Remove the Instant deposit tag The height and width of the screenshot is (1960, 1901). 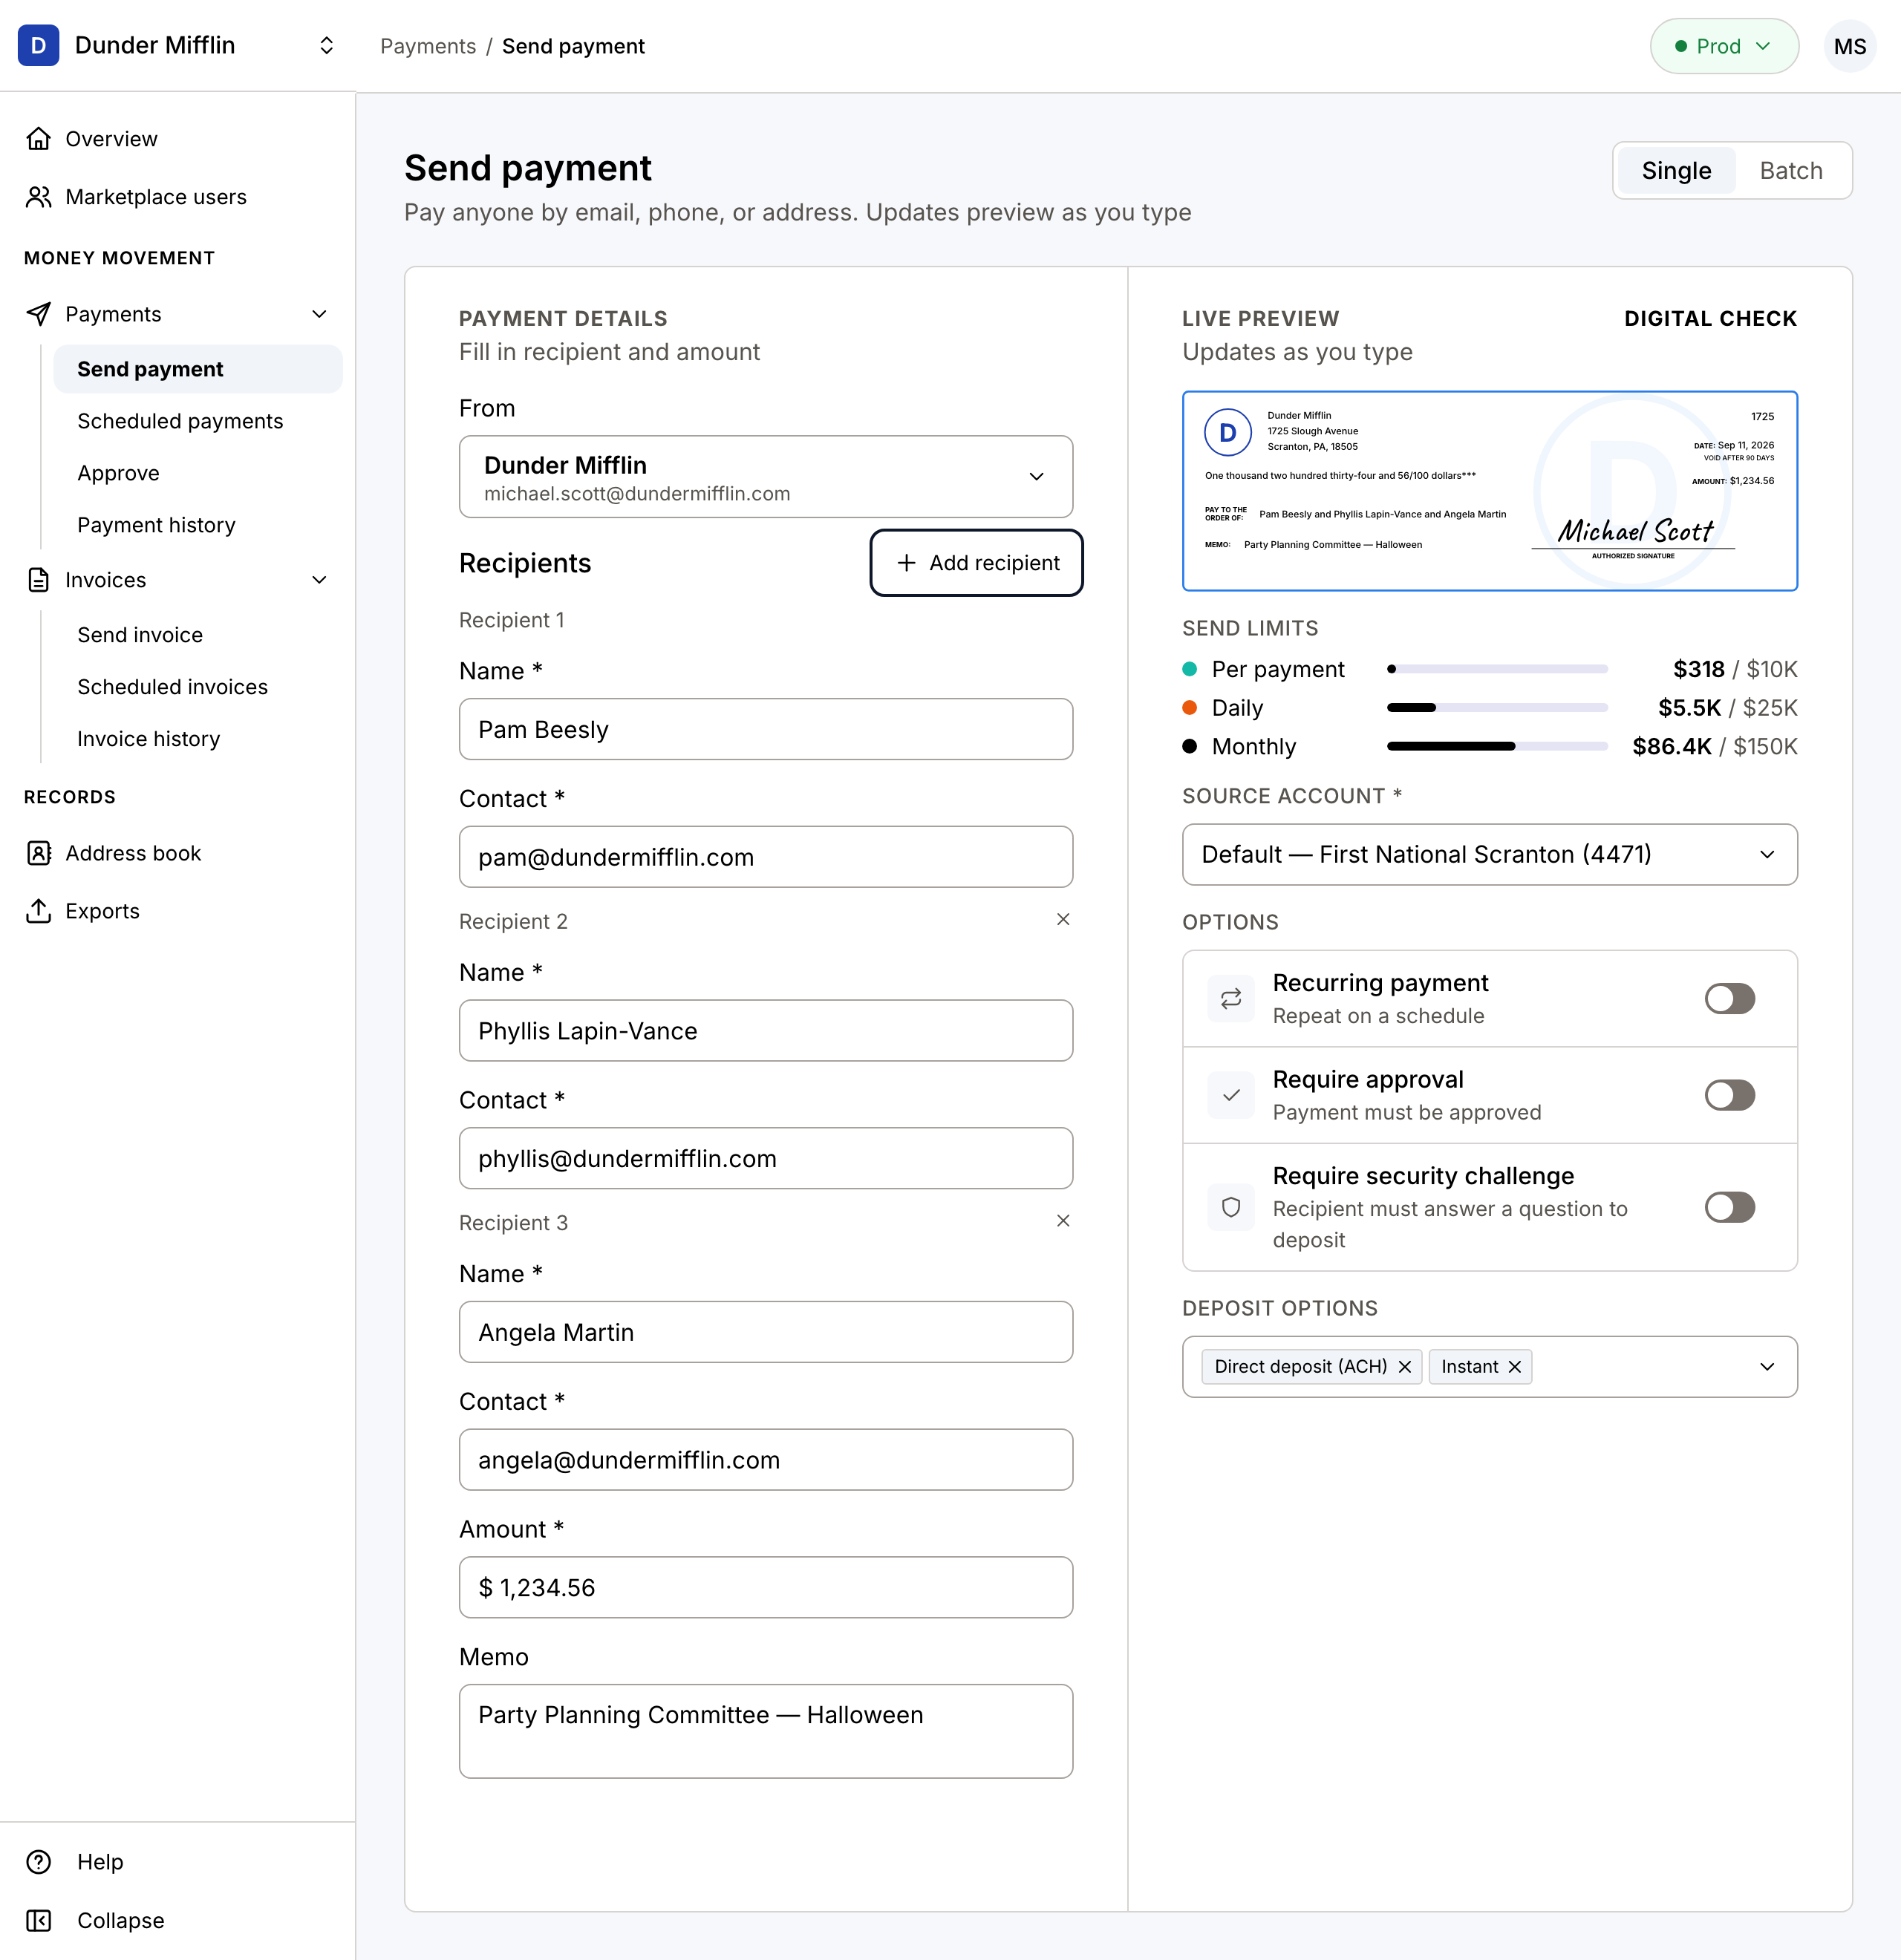1514,1367
